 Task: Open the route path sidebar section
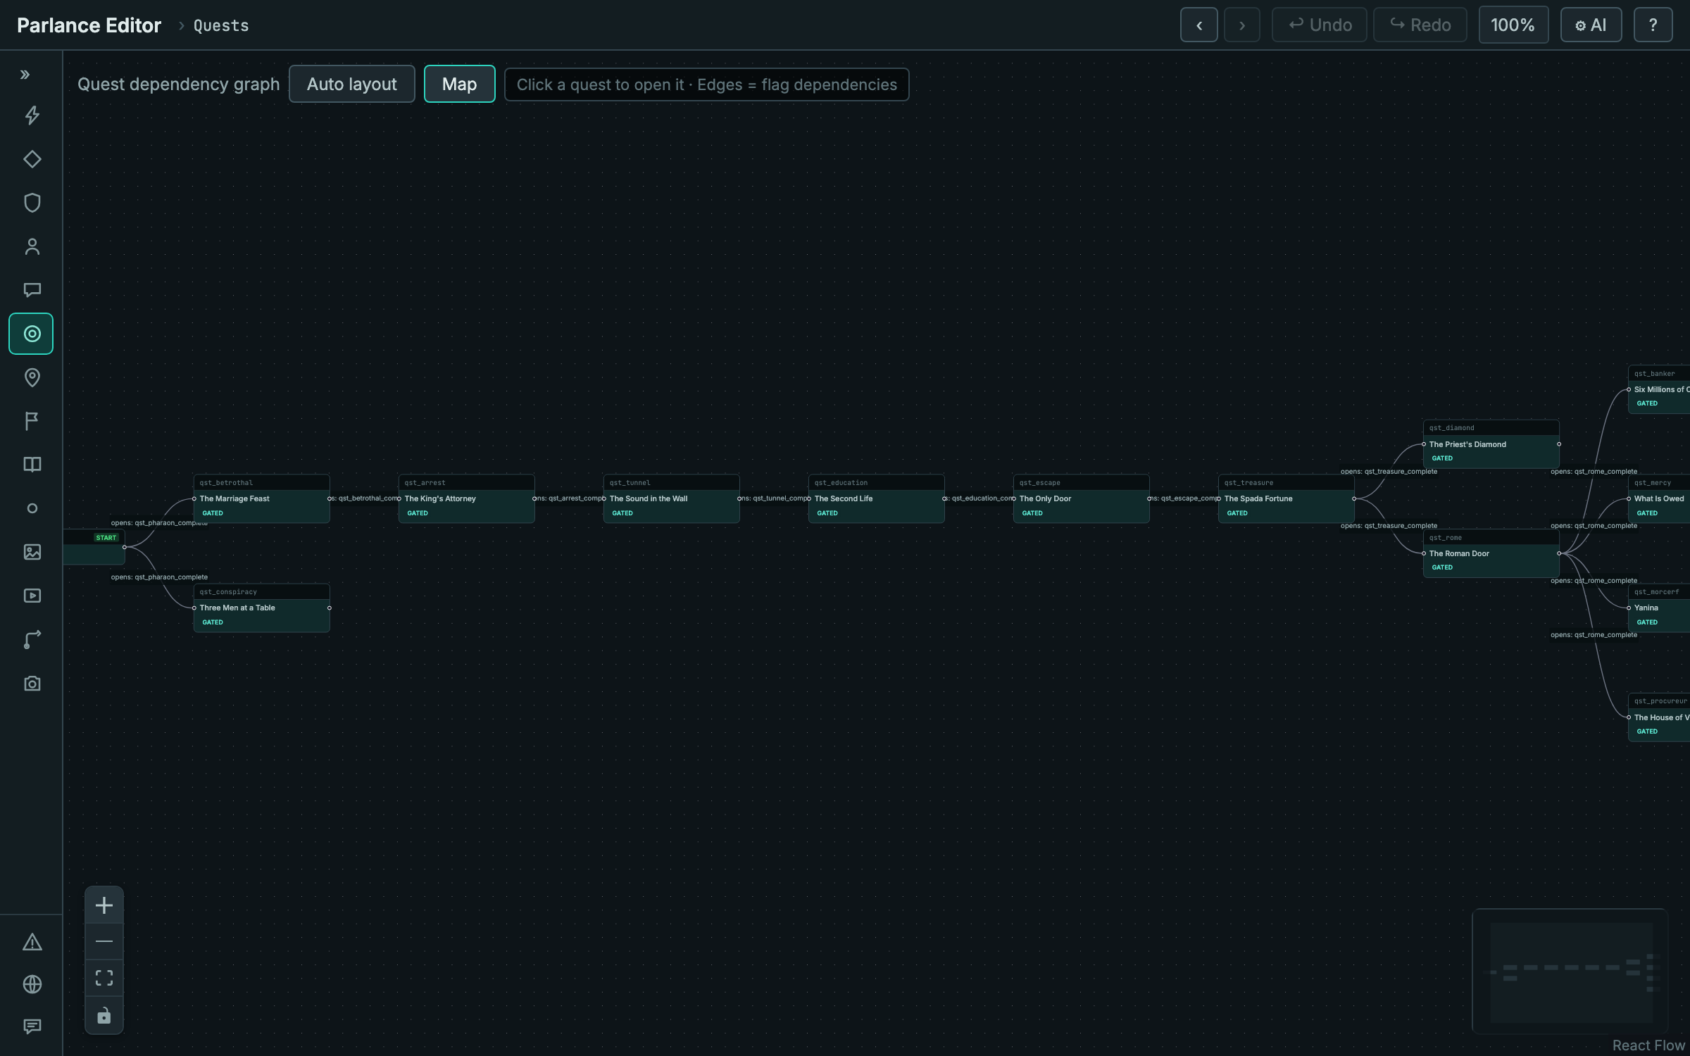[x=32, y=639]
